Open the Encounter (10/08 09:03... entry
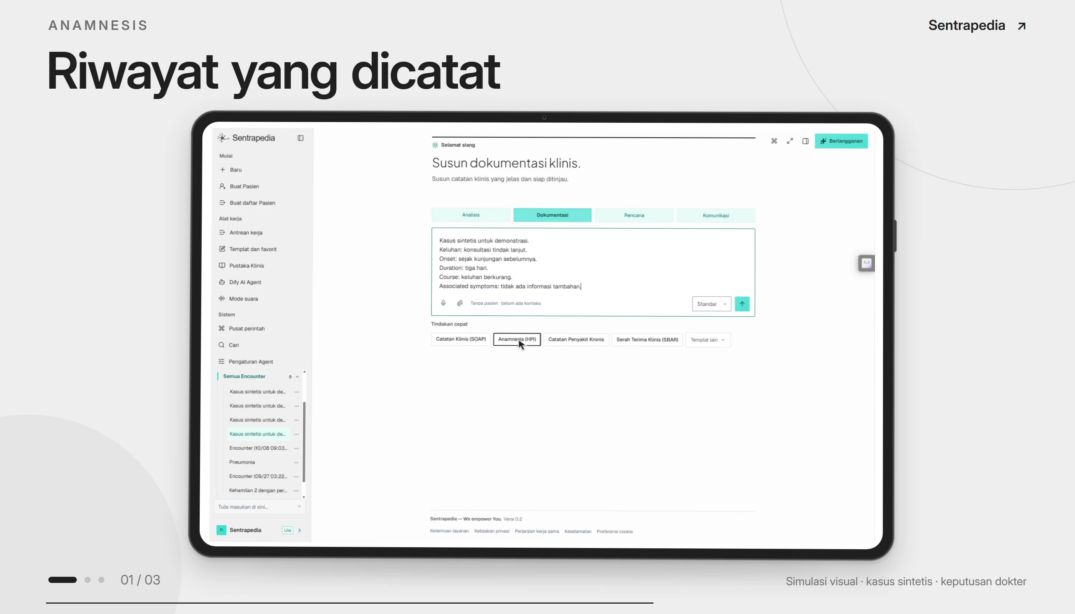 point(258,448)
